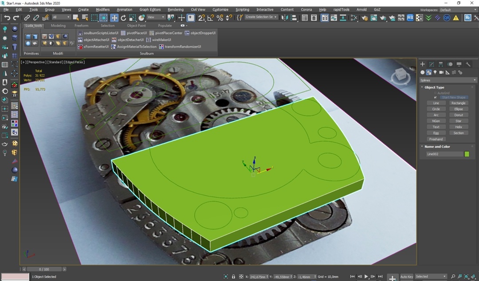Click the Line002 object name field
The width and height of the screenshot is (479, 281).
pos(444,154)
